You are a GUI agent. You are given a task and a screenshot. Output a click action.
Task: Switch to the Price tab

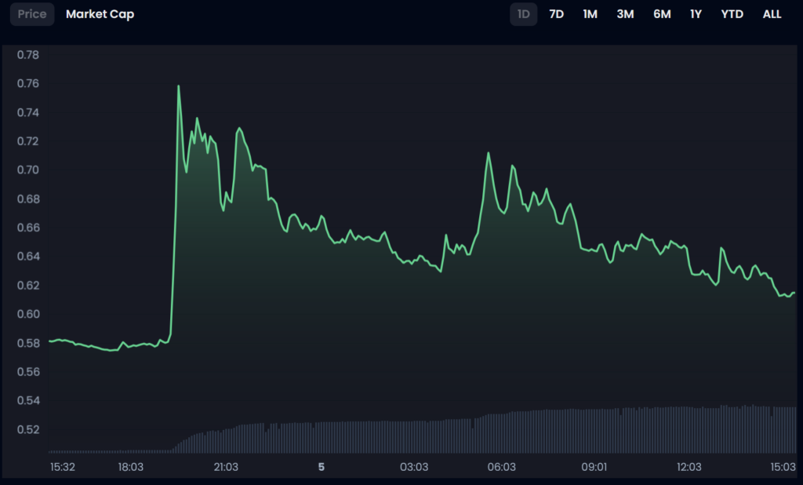32,14
